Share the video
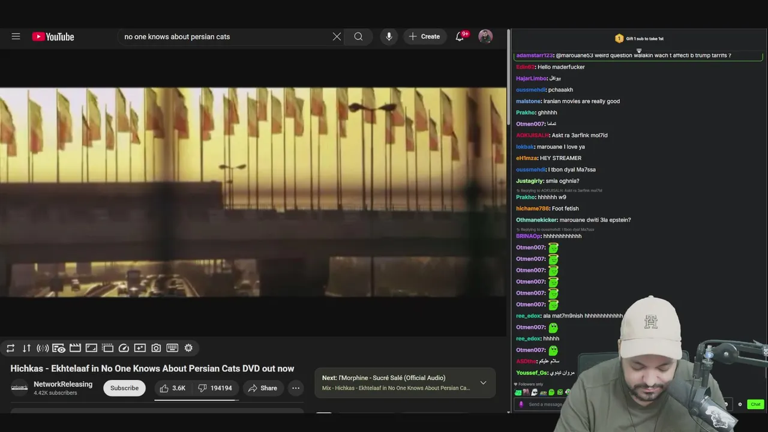This screenshot has height=432, width=768. 262,388
